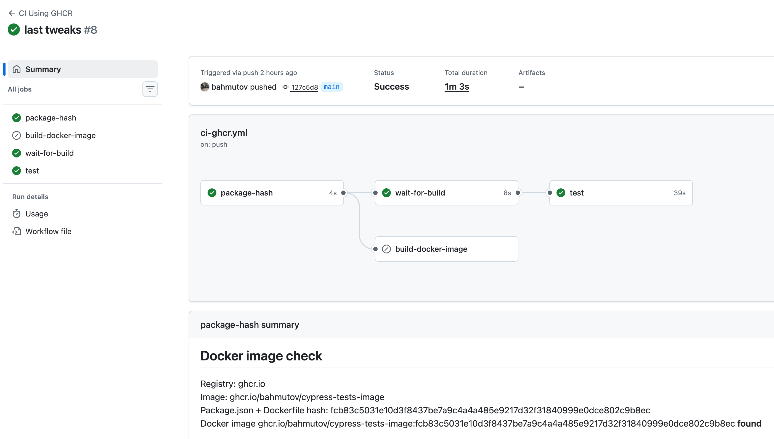Click the back arrow to CI Using GHCR
The height and width of the screenshot is (439, 774).
pyautogui.click(x=12, y=13)
